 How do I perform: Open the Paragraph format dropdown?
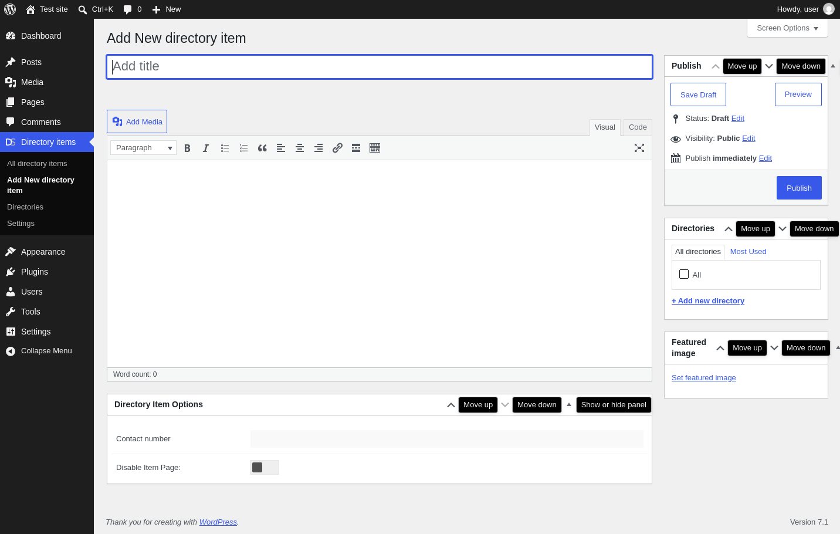pos(143,148)
